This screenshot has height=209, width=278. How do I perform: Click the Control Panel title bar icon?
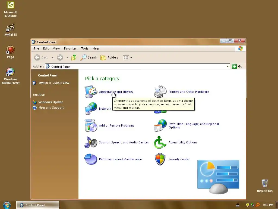[x=34, y=42]
